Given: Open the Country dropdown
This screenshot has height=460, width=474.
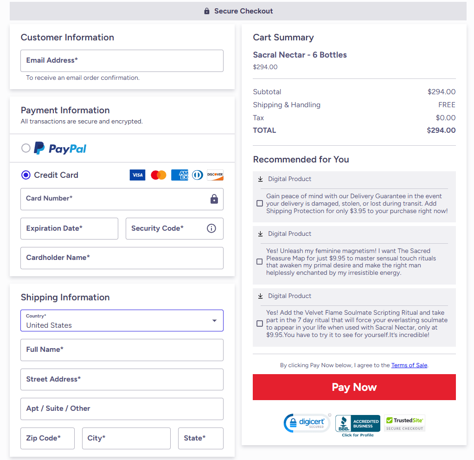Looking at the screenshot, I should tap(122, 321).
